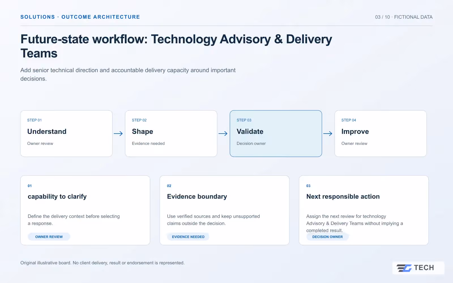Click the '03 / 10 · FICTIONAL DATA' page indicator
Viewport: 453px width, 283px height.
click(404, 17)
